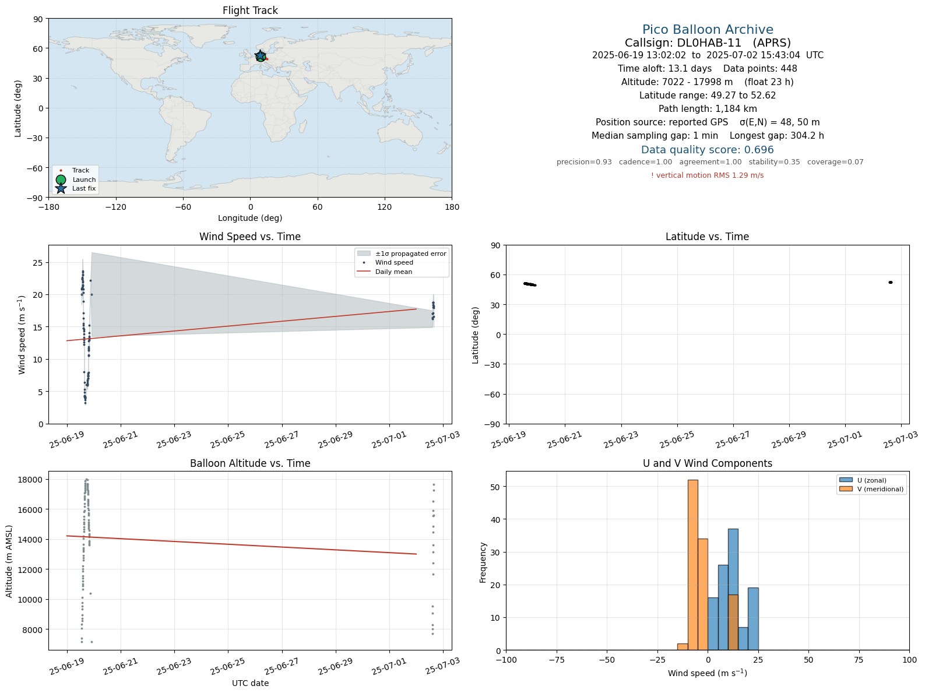Select the ±1σ propagated error gray swatch

(364, 254)
